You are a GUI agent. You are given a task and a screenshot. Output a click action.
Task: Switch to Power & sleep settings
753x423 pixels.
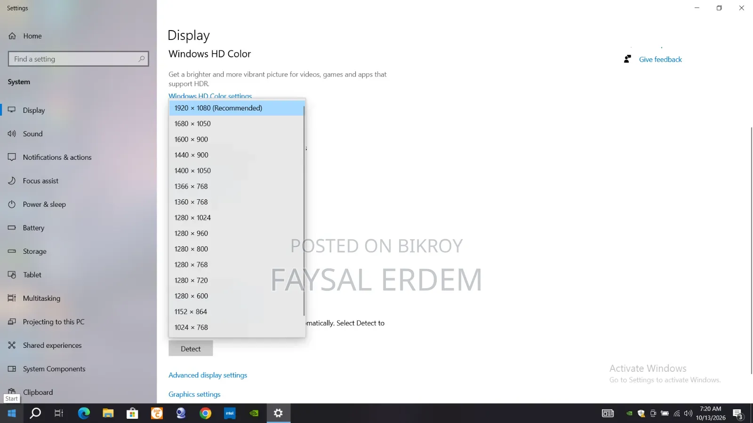pyautogui.click(x=78, y=204)
